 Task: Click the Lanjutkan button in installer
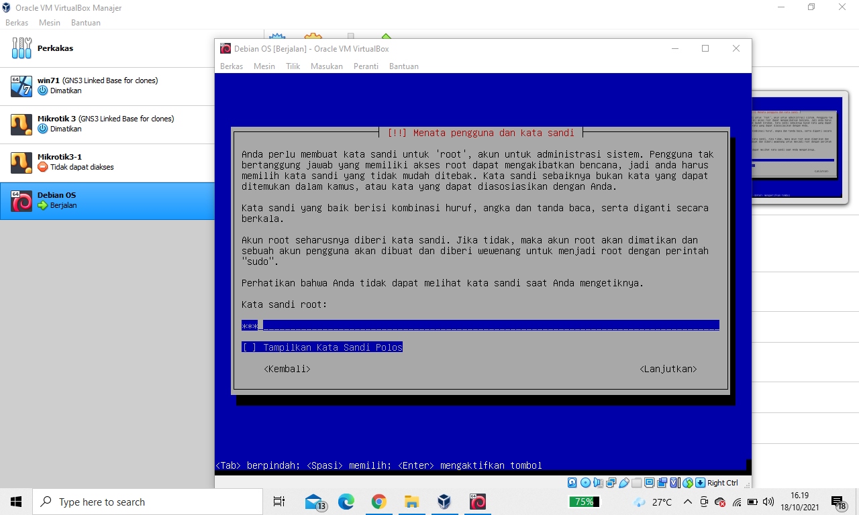point(668,369)
